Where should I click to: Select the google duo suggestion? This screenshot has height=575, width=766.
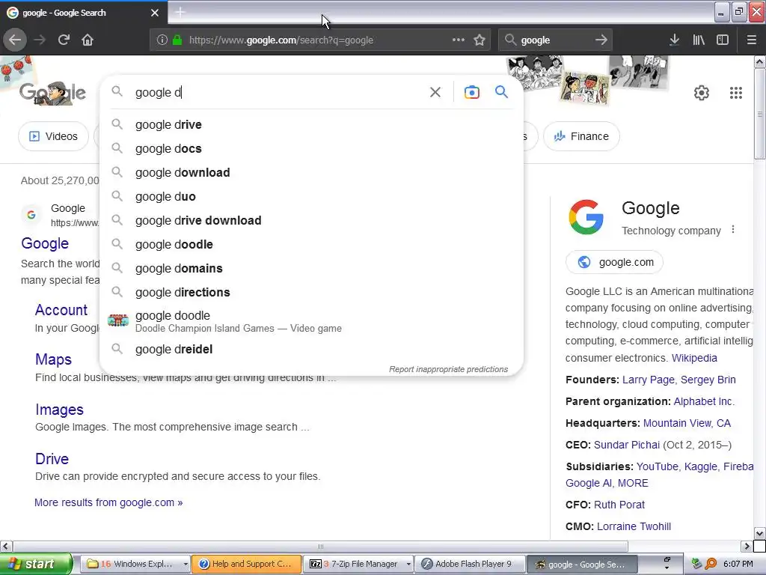point(311,197)
